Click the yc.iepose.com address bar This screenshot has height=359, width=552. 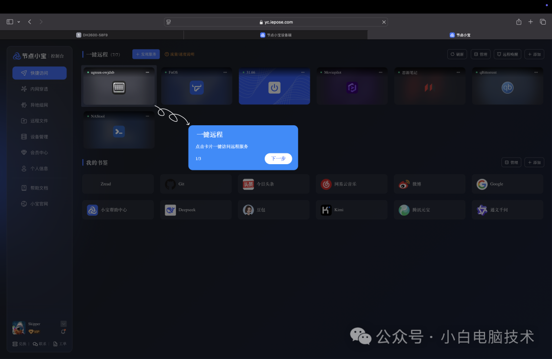[x=276, y=22]
